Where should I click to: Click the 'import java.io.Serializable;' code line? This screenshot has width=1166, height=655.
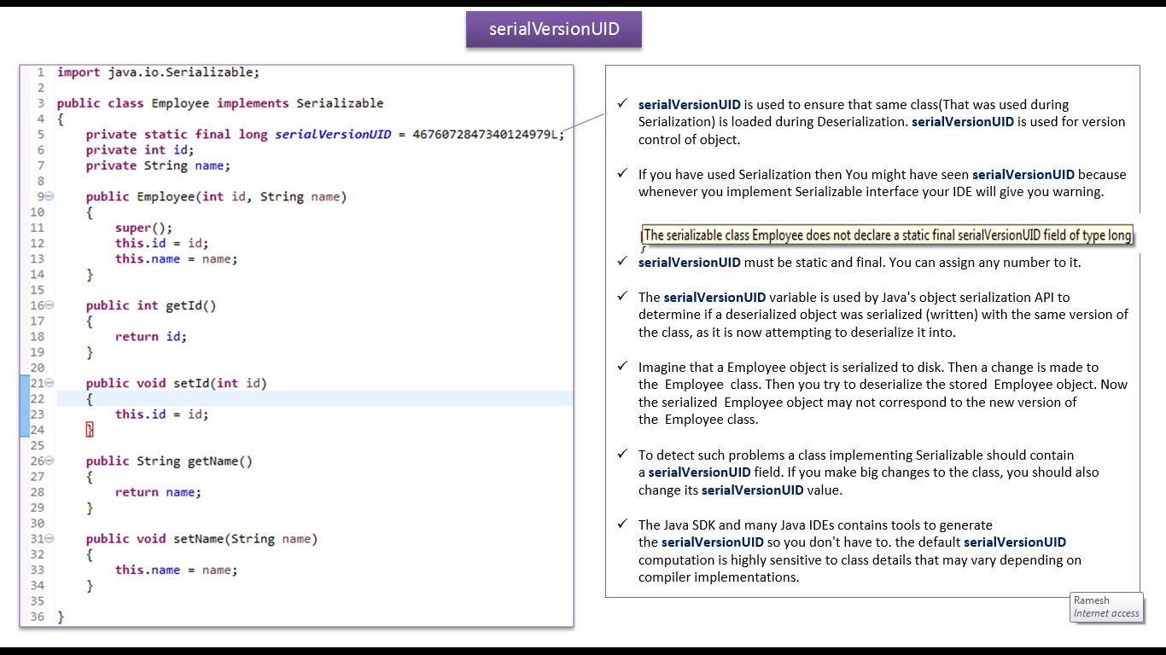tap(158, 72)
